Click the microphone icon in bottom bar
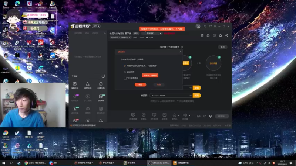This screenshot has height=166, width=296. point(174,115)
